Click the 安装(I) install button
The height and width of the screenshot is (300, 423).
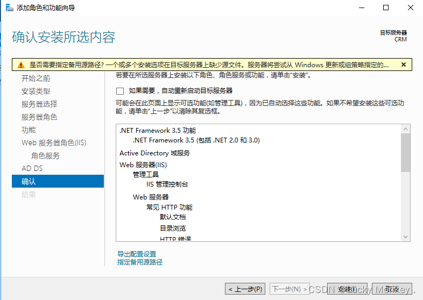(x=347, y=289)
